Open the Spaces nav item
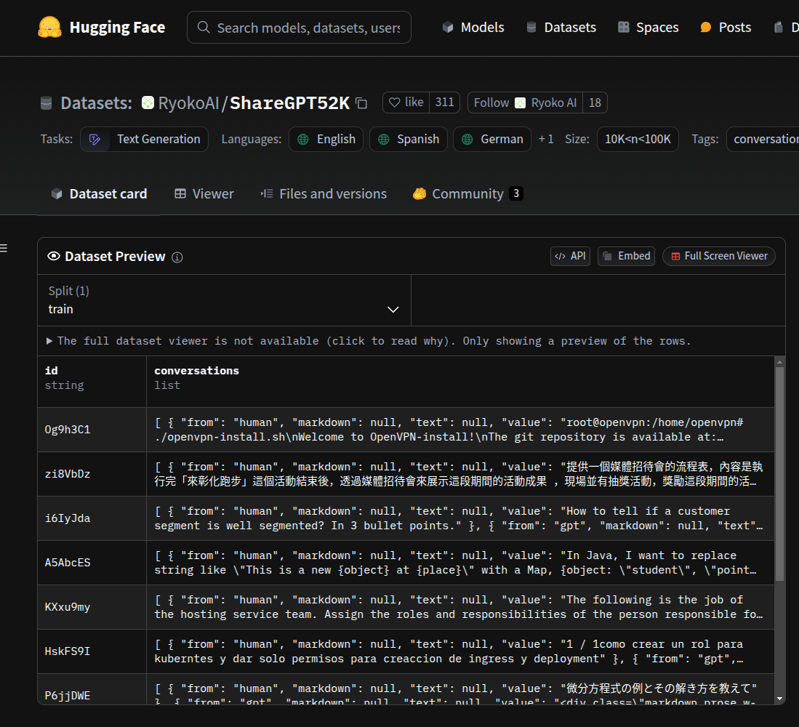 click(648, 27)
